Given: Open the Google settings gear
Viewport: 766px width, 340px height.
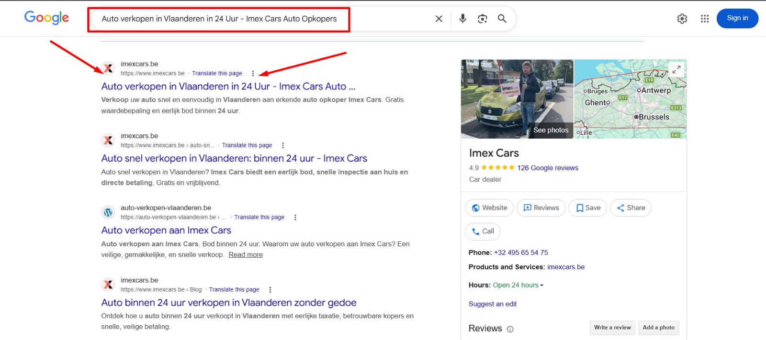Looking at the screenshot, I should (682, 19).
